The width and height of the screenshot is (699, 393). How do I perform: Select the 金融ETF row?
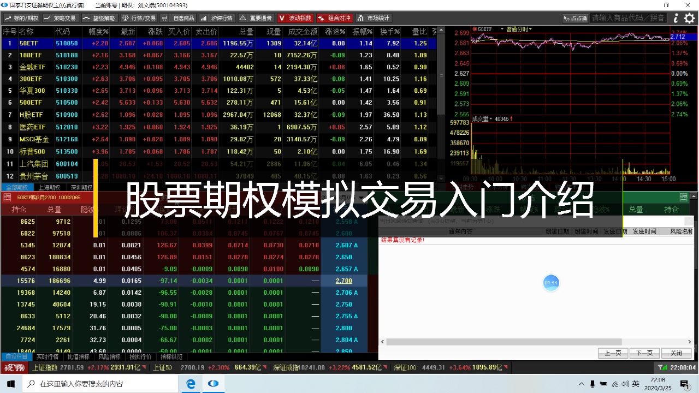(218, 67)
